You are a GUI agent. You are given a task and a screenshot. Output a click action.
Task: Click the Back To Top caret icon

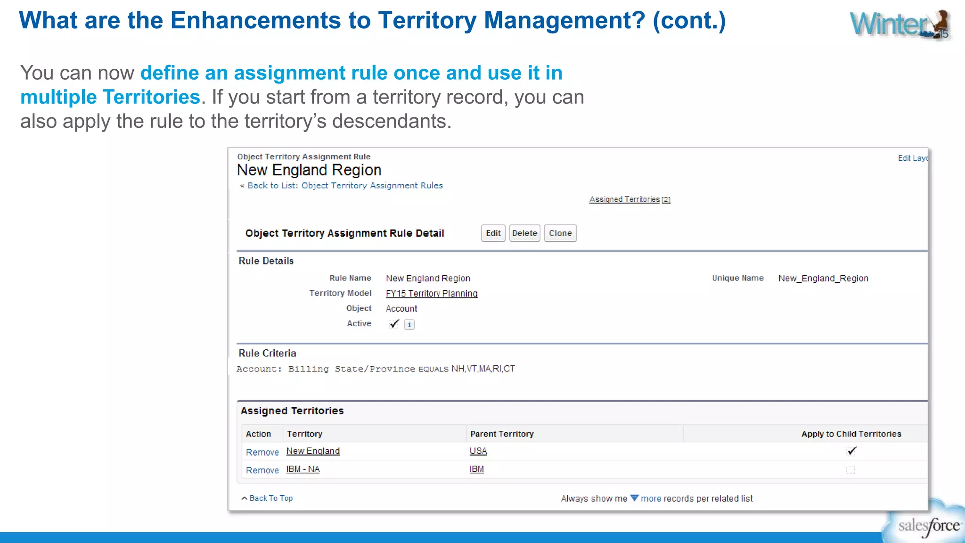245,498
